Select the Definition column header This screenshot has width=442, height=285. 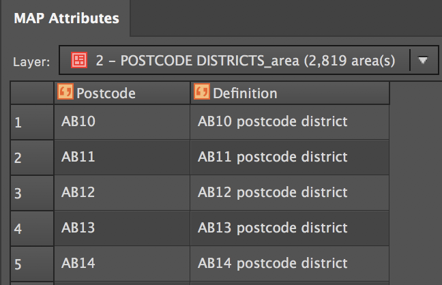pyautogui.click(x=290, y=93)
